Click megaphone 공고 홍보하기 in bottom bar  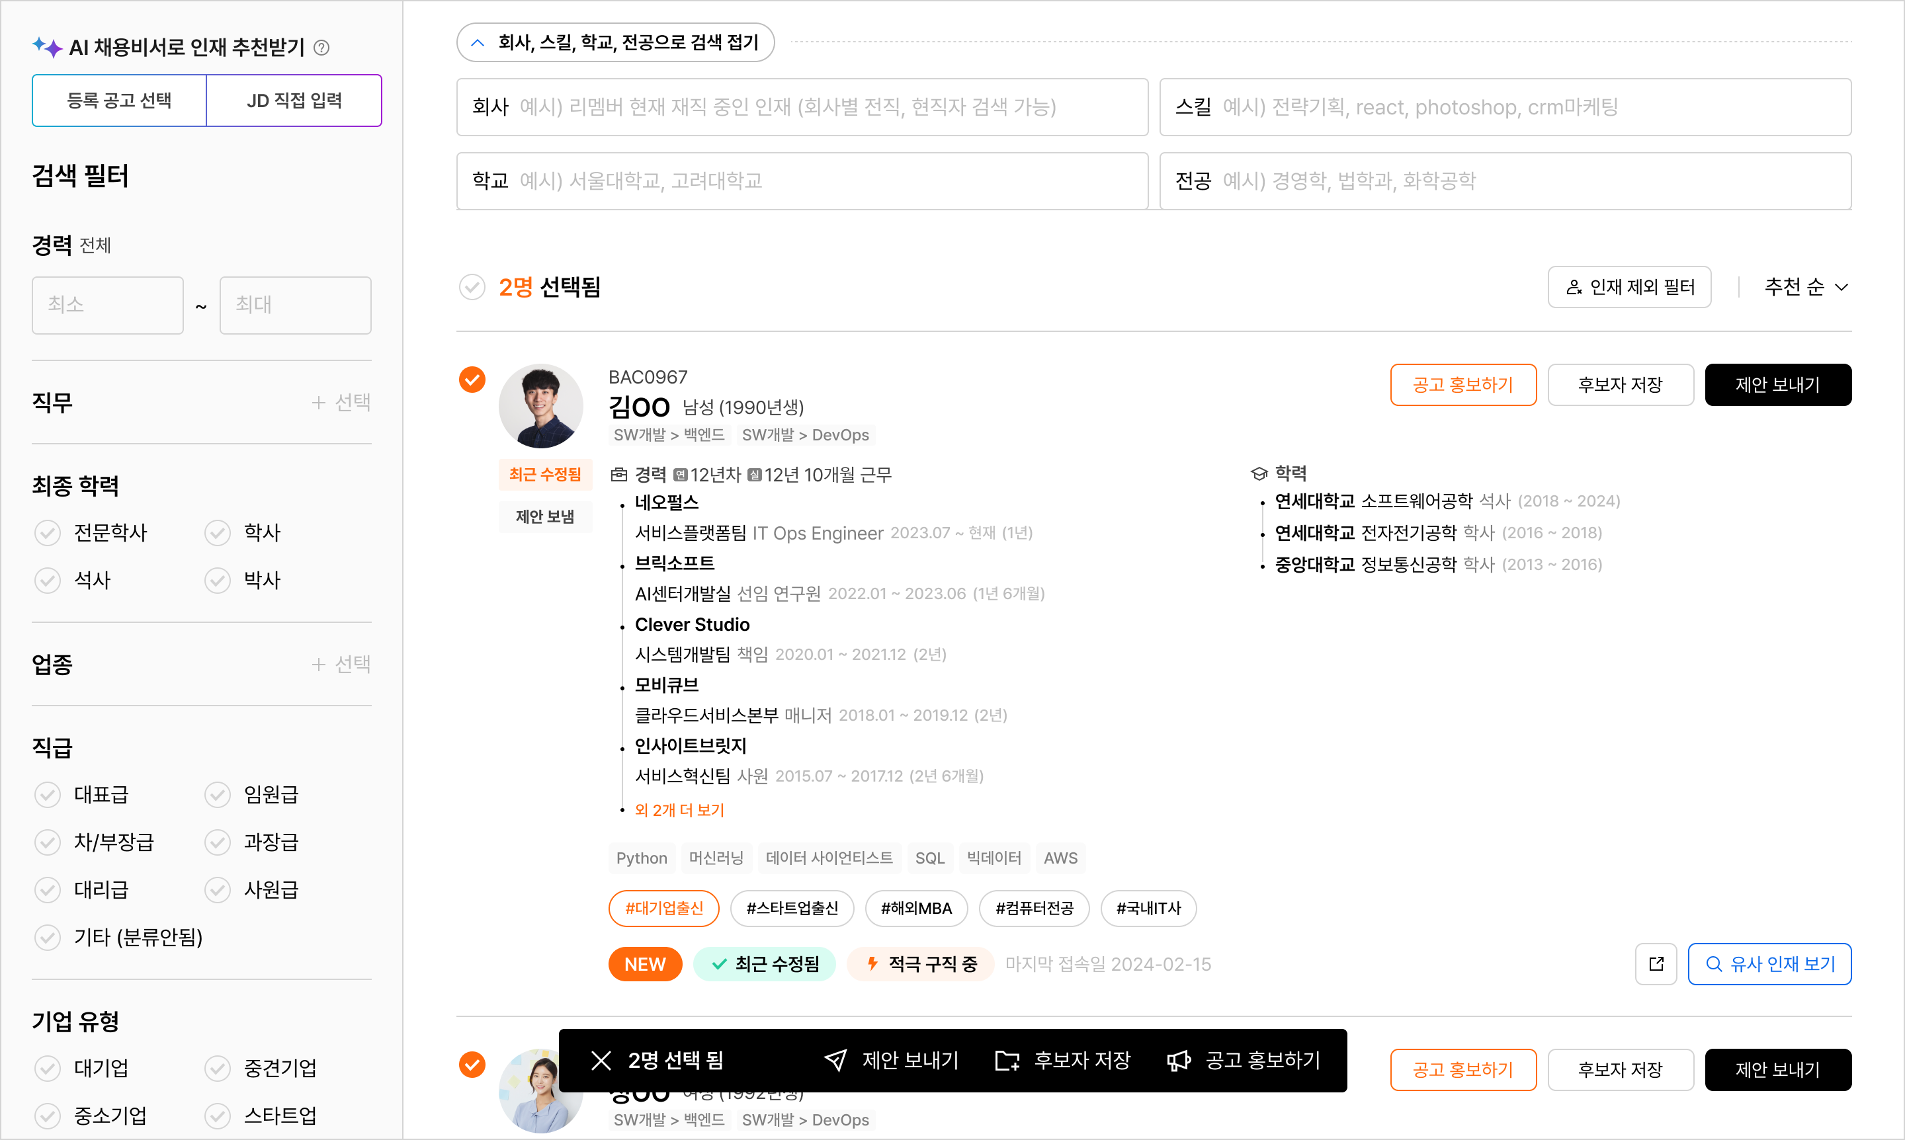click(x=1244, y=1060)
